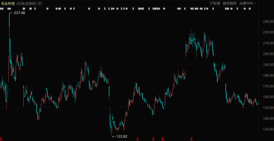Click the 122.82 low price label
Viewport: 274px width, 141px height.
point(122,136)
